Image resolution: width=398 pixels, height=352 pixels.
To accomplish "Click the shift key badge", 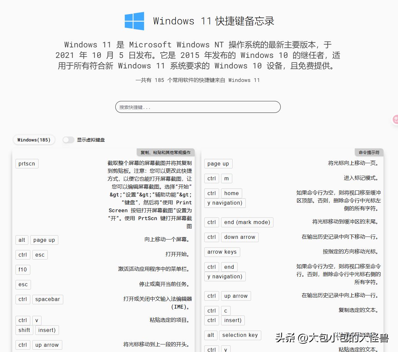I will 24,330.
